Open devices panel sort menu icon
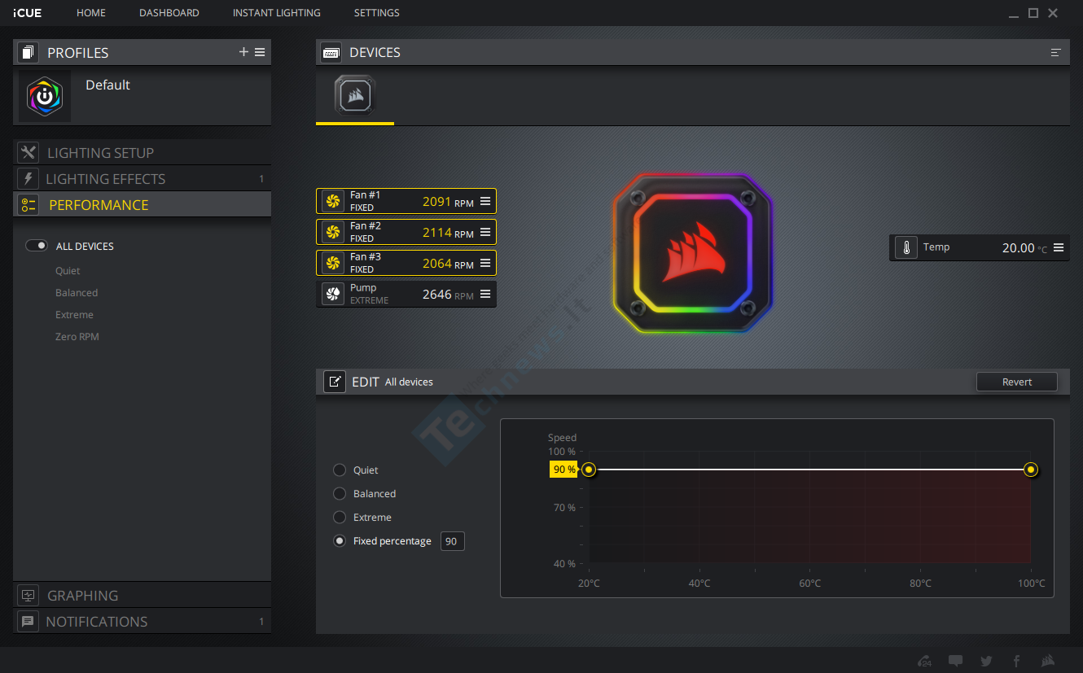1083x673 pixels. pos(1056,52)
